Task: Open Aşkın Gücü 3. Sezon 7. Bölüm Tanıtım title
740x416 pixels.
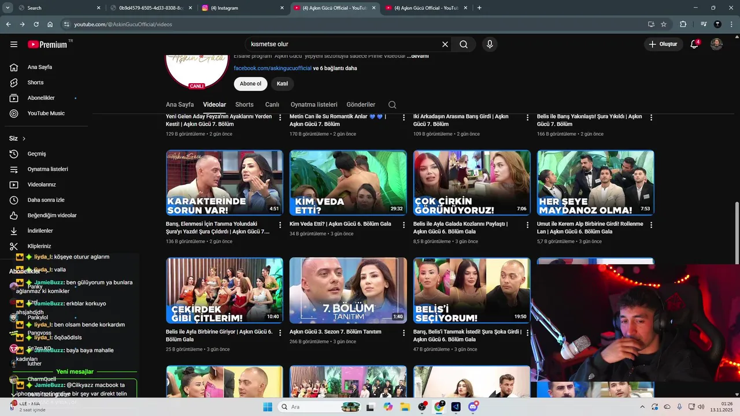Action: click(x=335, y=332)
